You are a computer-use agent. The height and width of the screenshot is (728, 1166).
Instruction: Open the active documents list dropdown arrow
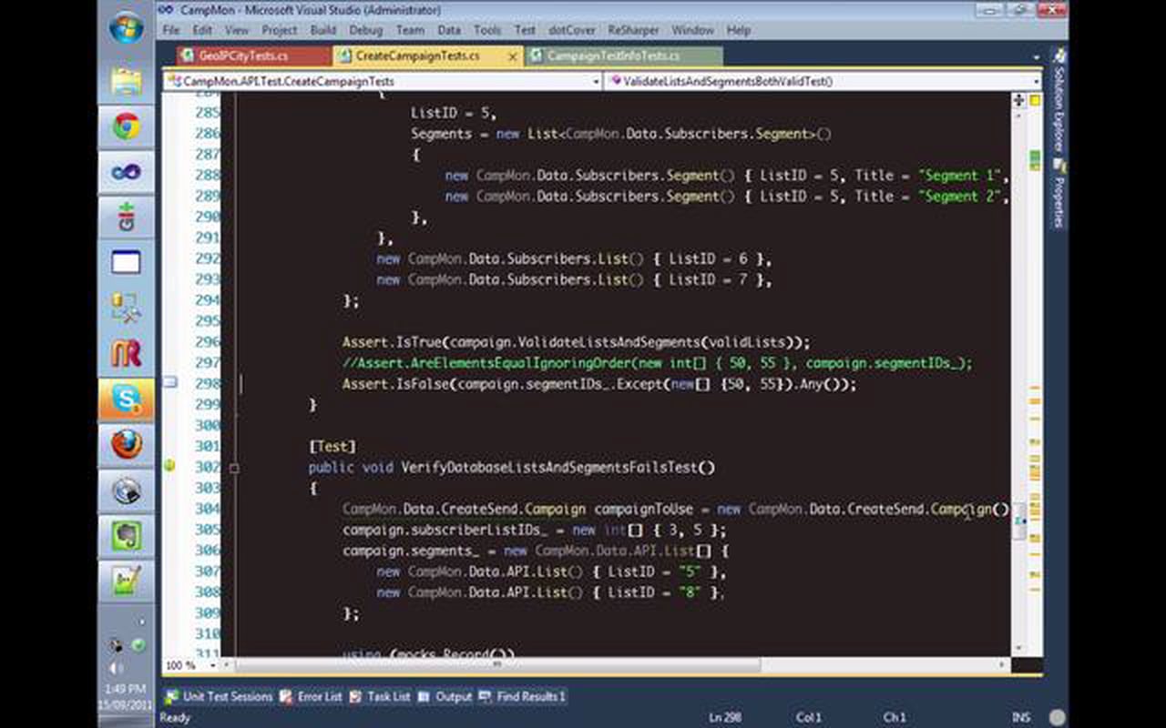[1037, 57]
